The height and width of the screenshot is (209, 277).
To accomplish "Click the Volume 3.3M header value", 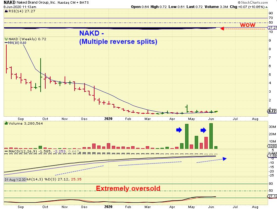I will (216, 7).
